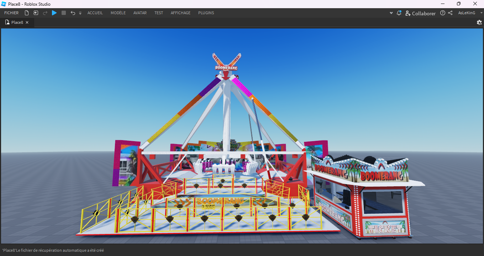Click the redo arrow icon
The width and height of the screenshot is (484, 256).
point(45,13)
